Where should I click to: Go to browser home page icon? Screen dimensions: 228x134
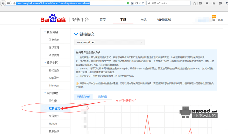(213, 3)
